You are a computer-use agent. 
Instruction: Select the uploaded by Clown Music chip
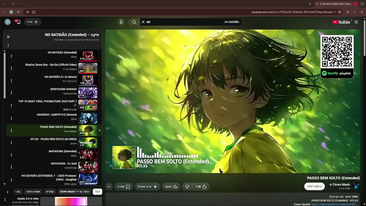click(x=74, y=192)
